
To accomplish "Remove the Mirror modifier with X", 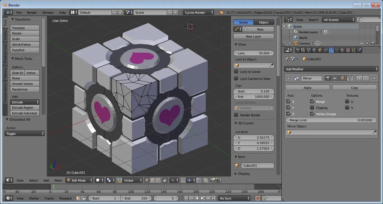I will [x=374, y=78].
